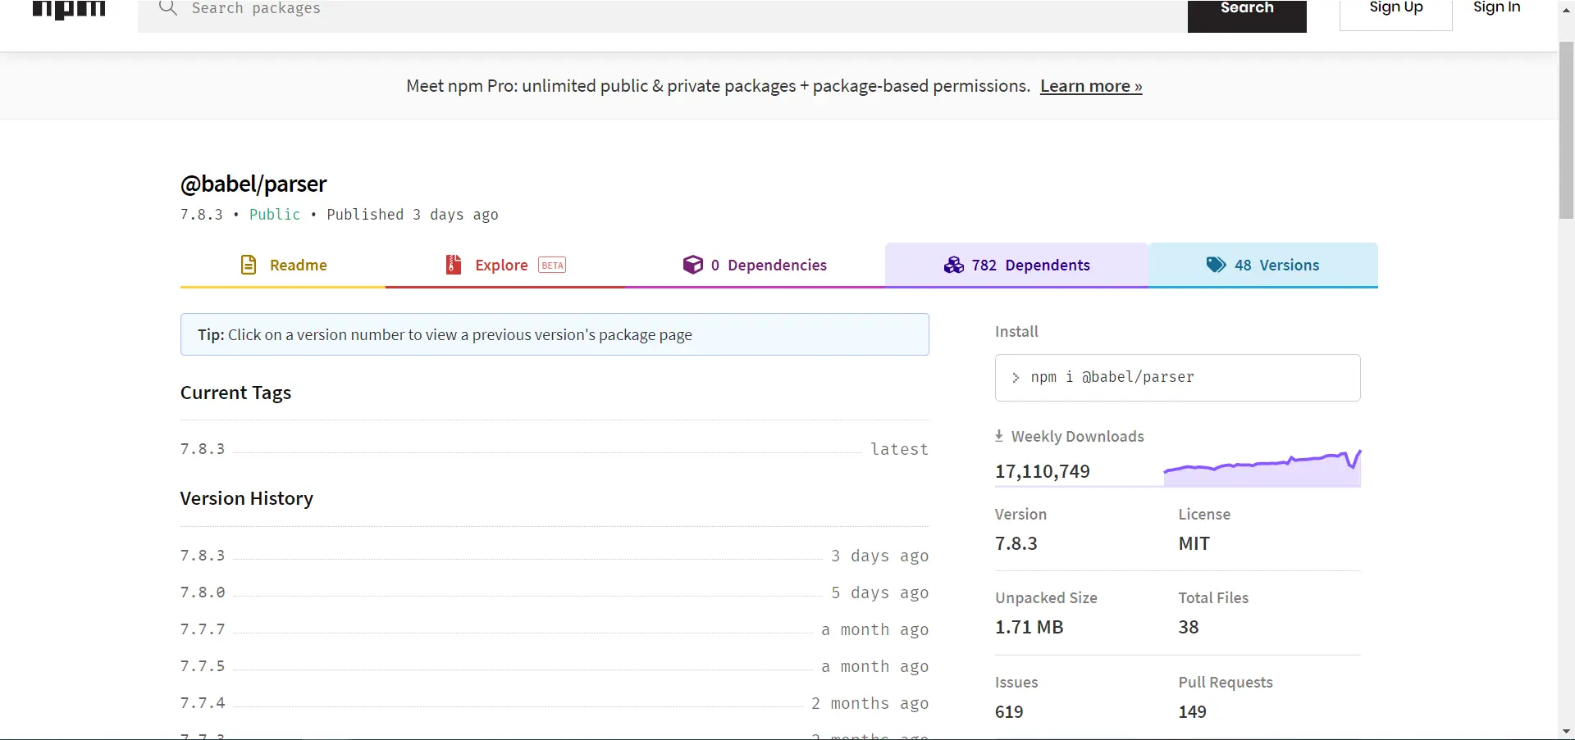Open version 7.8.0 page

click(x=203, y=592)
